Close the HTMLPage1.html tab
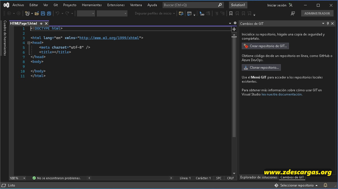The width and height of the screenshot is (338, 189). point(46,24)
